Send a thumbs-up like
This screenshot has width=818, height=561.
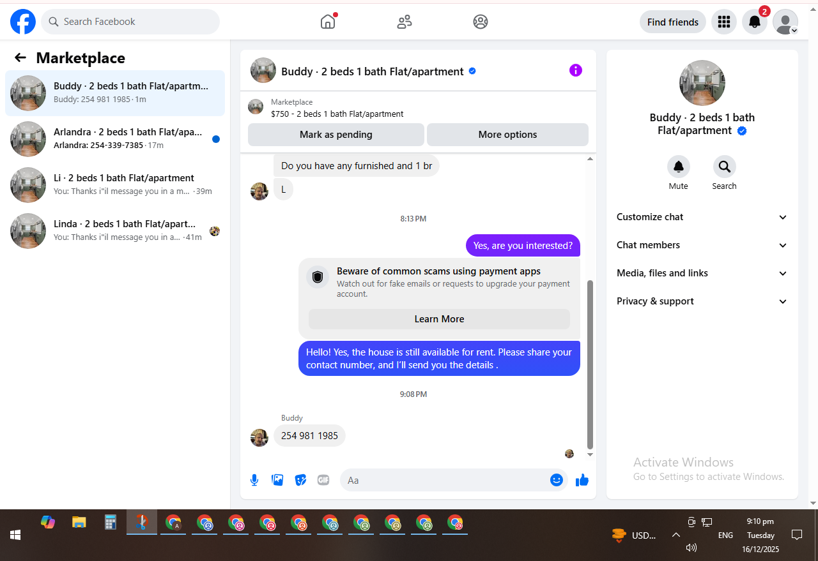click(582, 480)
